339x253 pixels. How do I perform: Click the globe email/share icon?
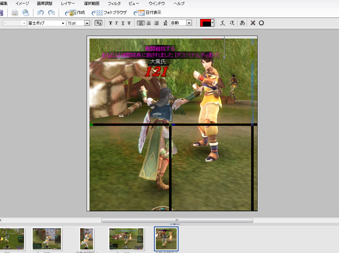26,13
